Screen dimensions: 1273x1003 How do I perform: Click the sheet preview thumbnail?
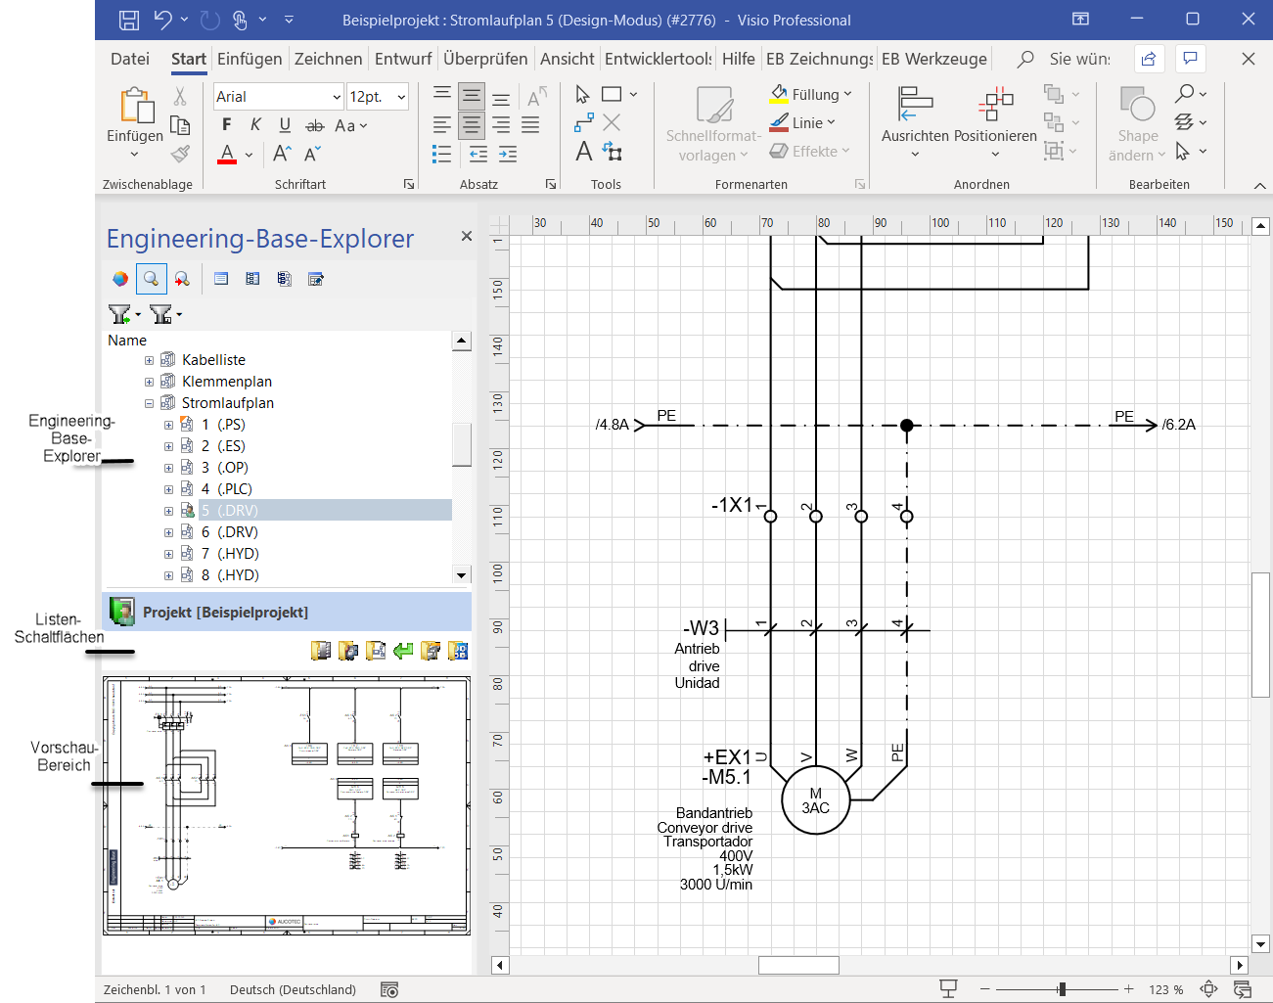coord(287,805)
